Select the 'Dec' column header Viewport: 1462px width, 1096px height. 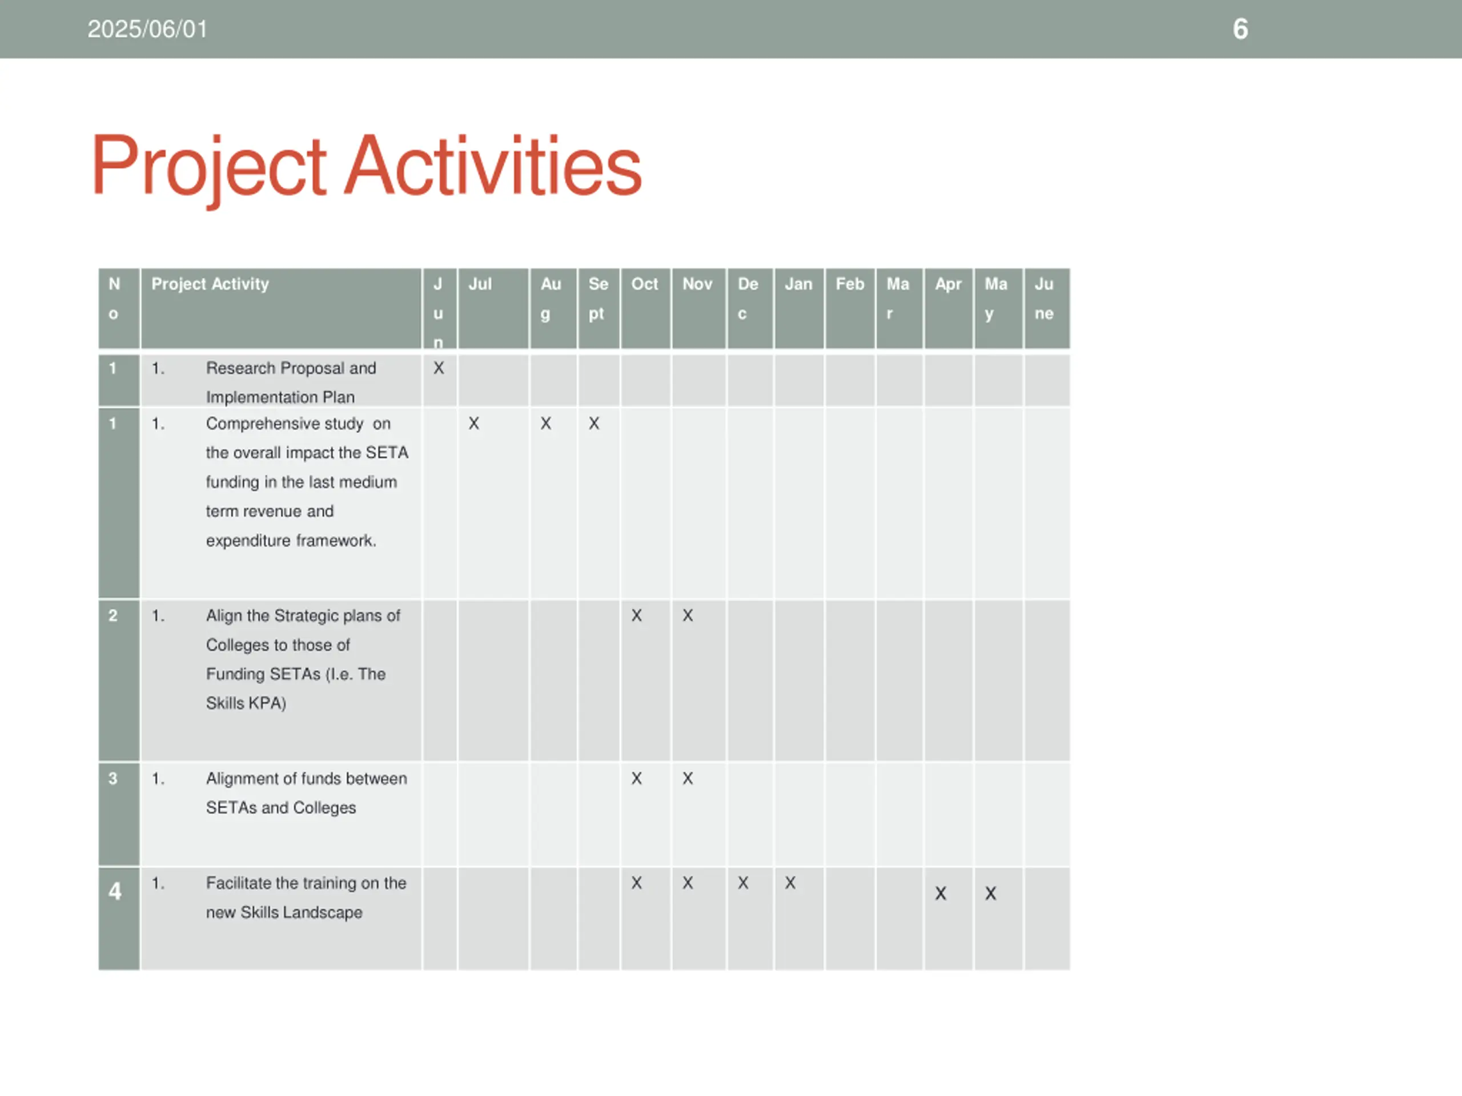[750, 308]
